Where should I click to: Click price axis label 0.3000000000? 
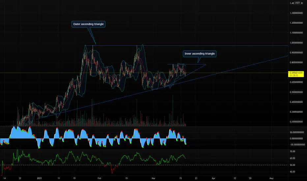pyautogui.click(x=296, y=112)
